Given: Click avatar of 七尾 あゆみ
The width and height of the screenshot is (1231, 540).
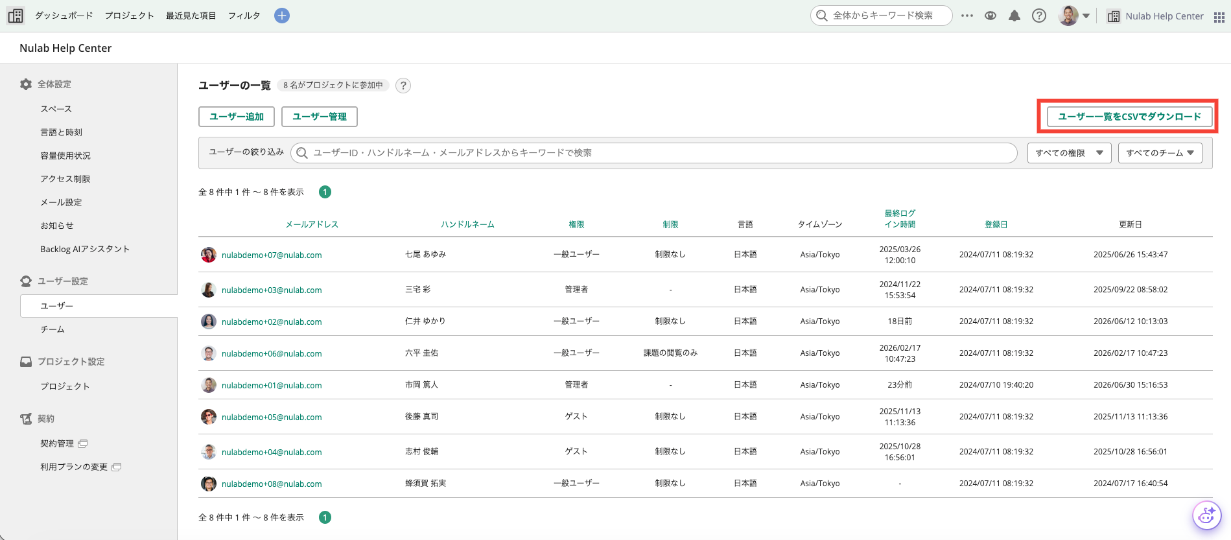Looking at the screenshot, I should point(209,255).
